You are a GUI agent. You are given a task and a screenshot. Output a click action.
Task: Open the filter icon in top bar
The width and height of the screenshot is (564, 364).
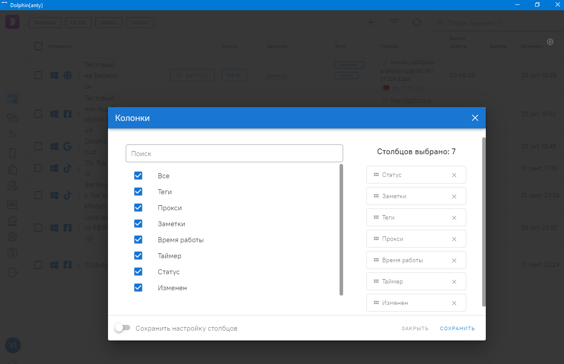click(394, 22)
